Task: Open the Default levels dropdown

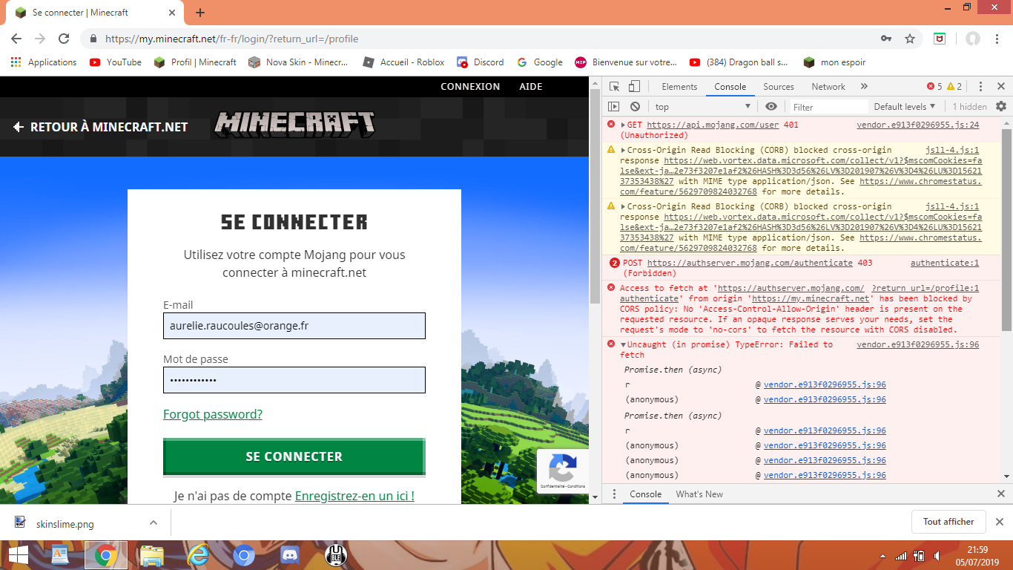Action: click(x=905, y=107)
